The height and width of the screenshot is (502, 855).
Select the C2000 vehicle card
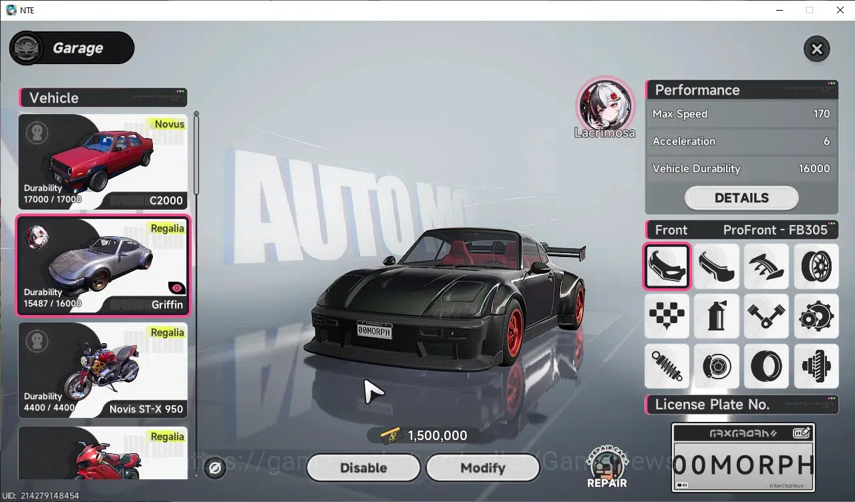103,162
